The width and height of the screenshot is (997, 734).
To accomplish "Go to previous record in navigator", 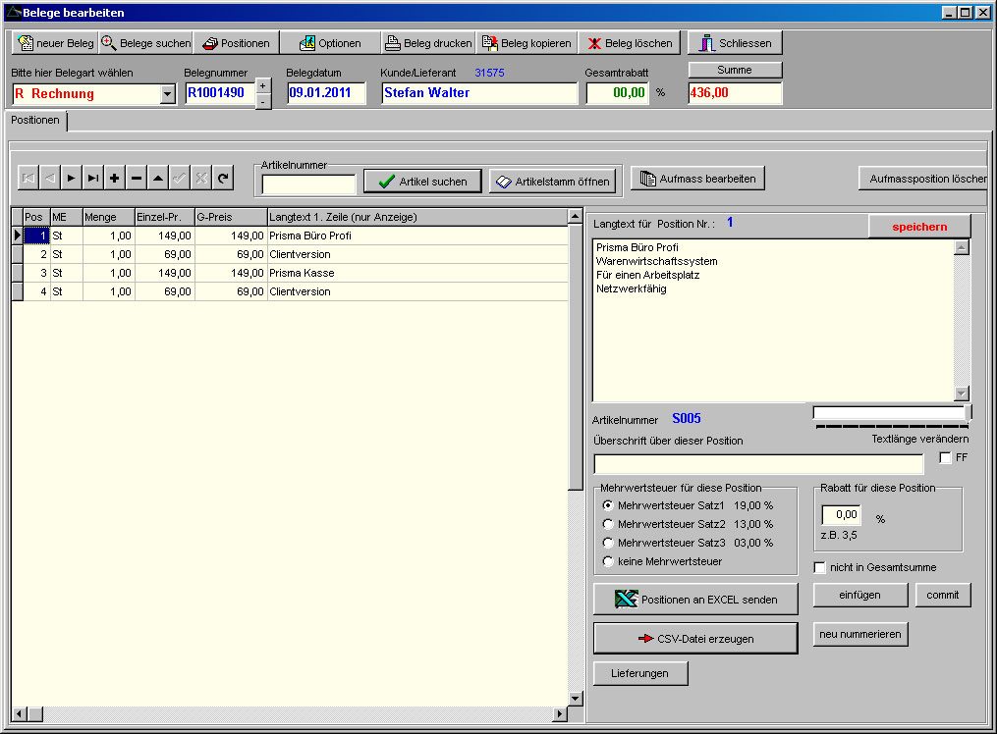I will [50, 178].
